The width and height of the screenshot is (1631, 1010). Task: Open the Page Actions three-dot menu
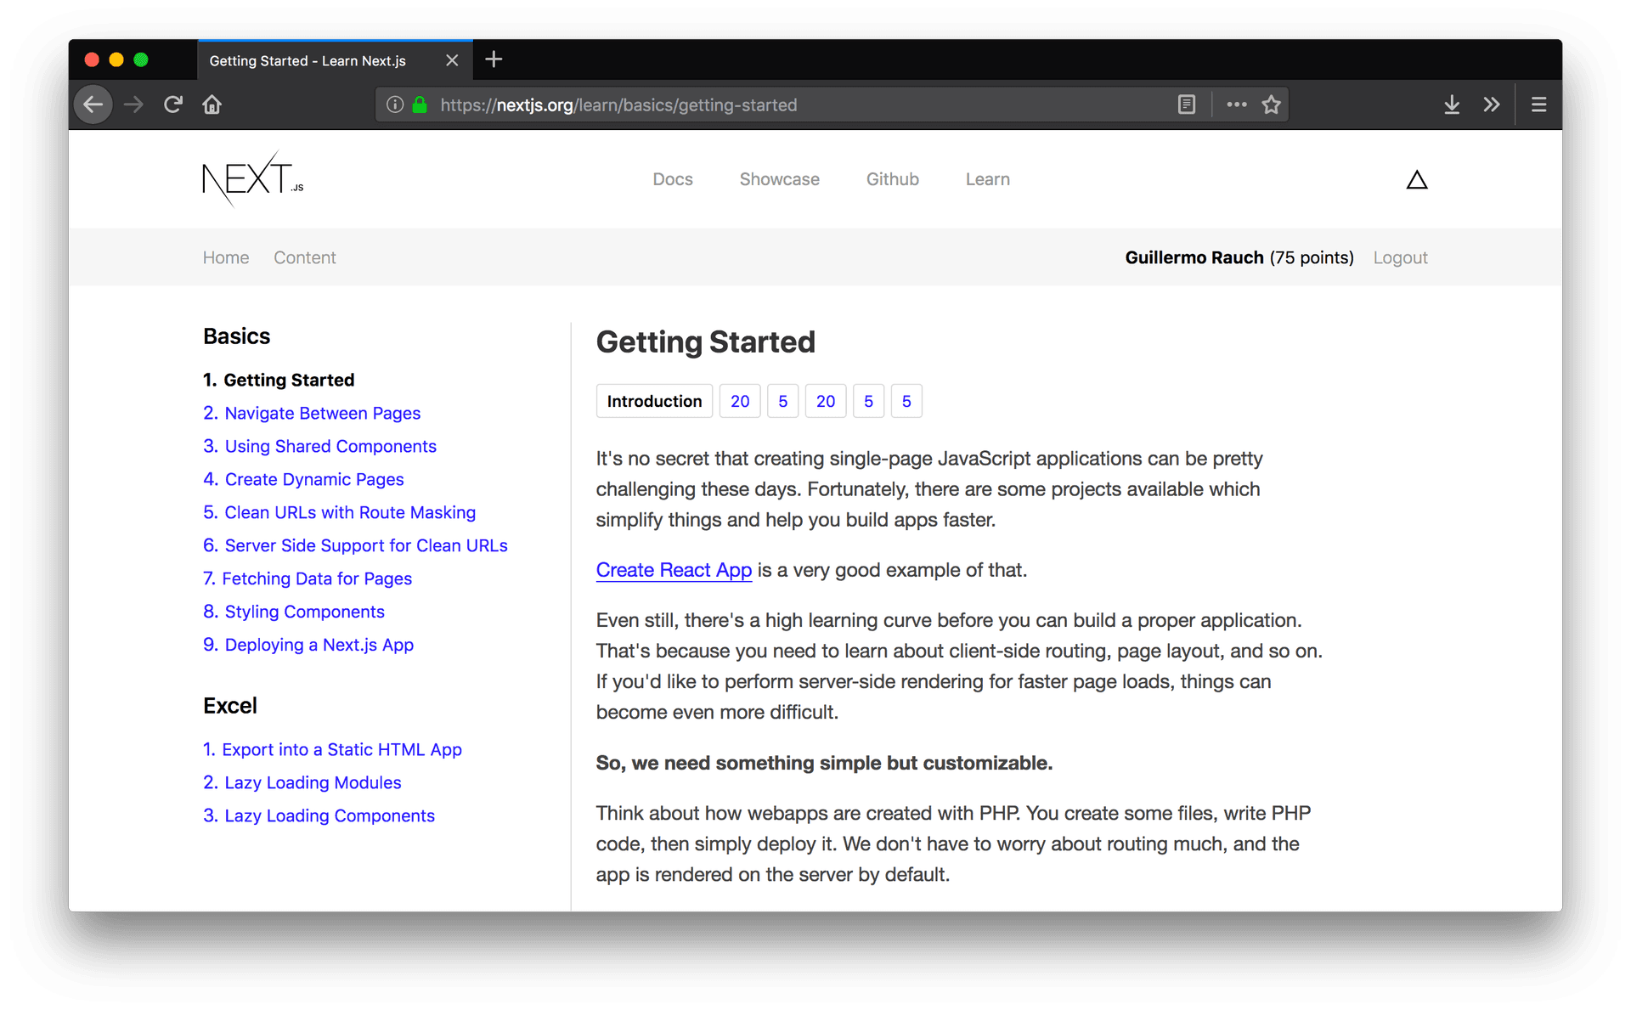(1236, 104)
